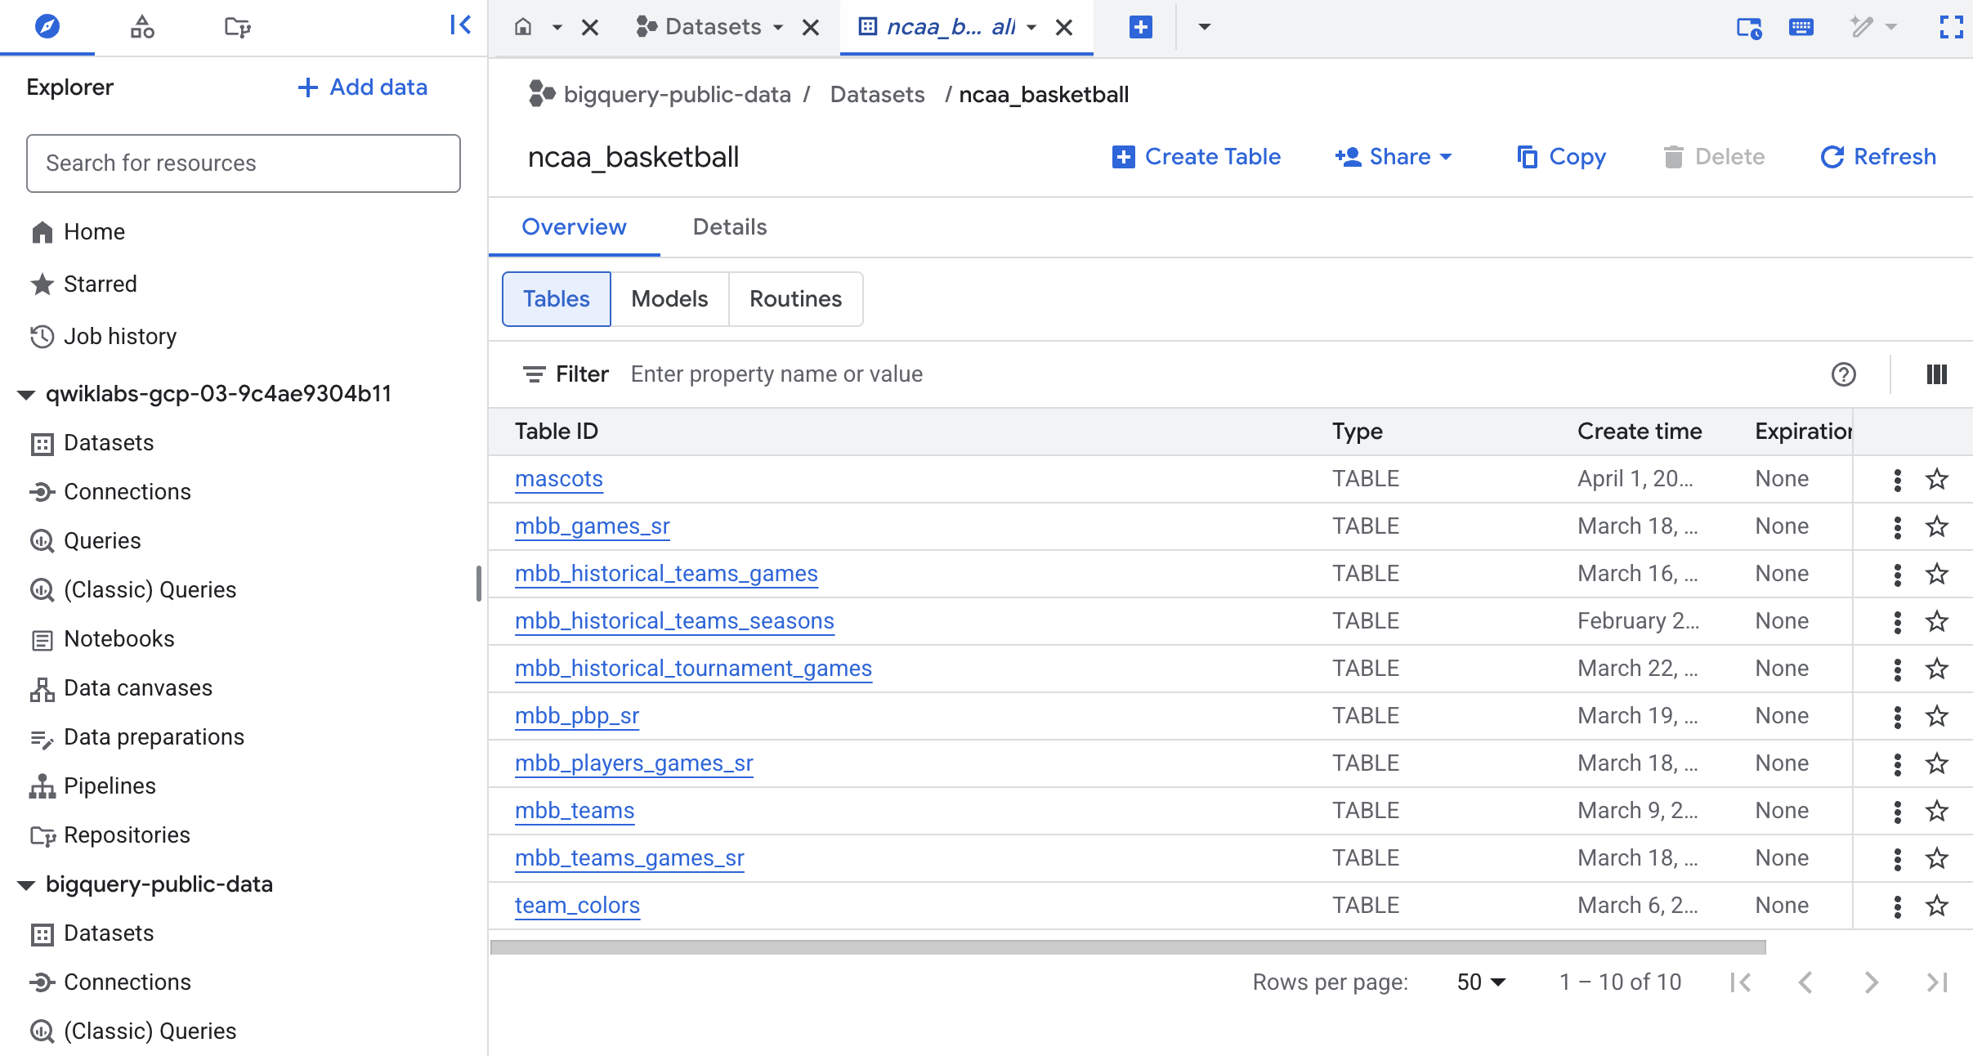This screenshot has height=1056, width=1973.
Task: Open the mbb_historical_tournament_games table link
Action: pyautogui.click(x=693, y=669)
